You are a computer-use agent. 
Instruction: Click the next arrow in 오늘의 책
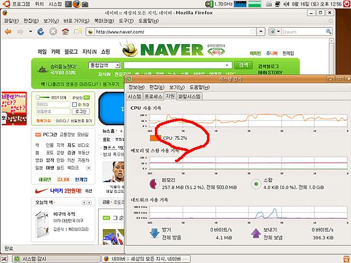[x=90, y=203]
